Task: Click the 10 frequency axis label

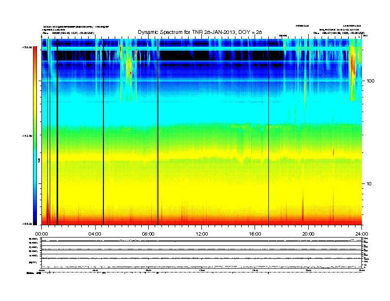Action: (369, 184)
